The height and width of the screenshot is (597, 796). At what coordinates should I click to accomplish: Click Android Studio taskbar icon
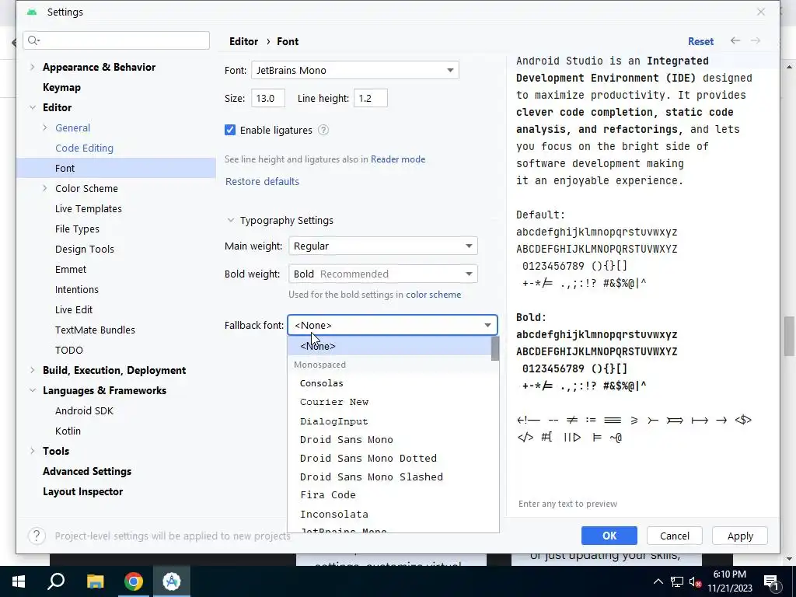coord(172,581)
